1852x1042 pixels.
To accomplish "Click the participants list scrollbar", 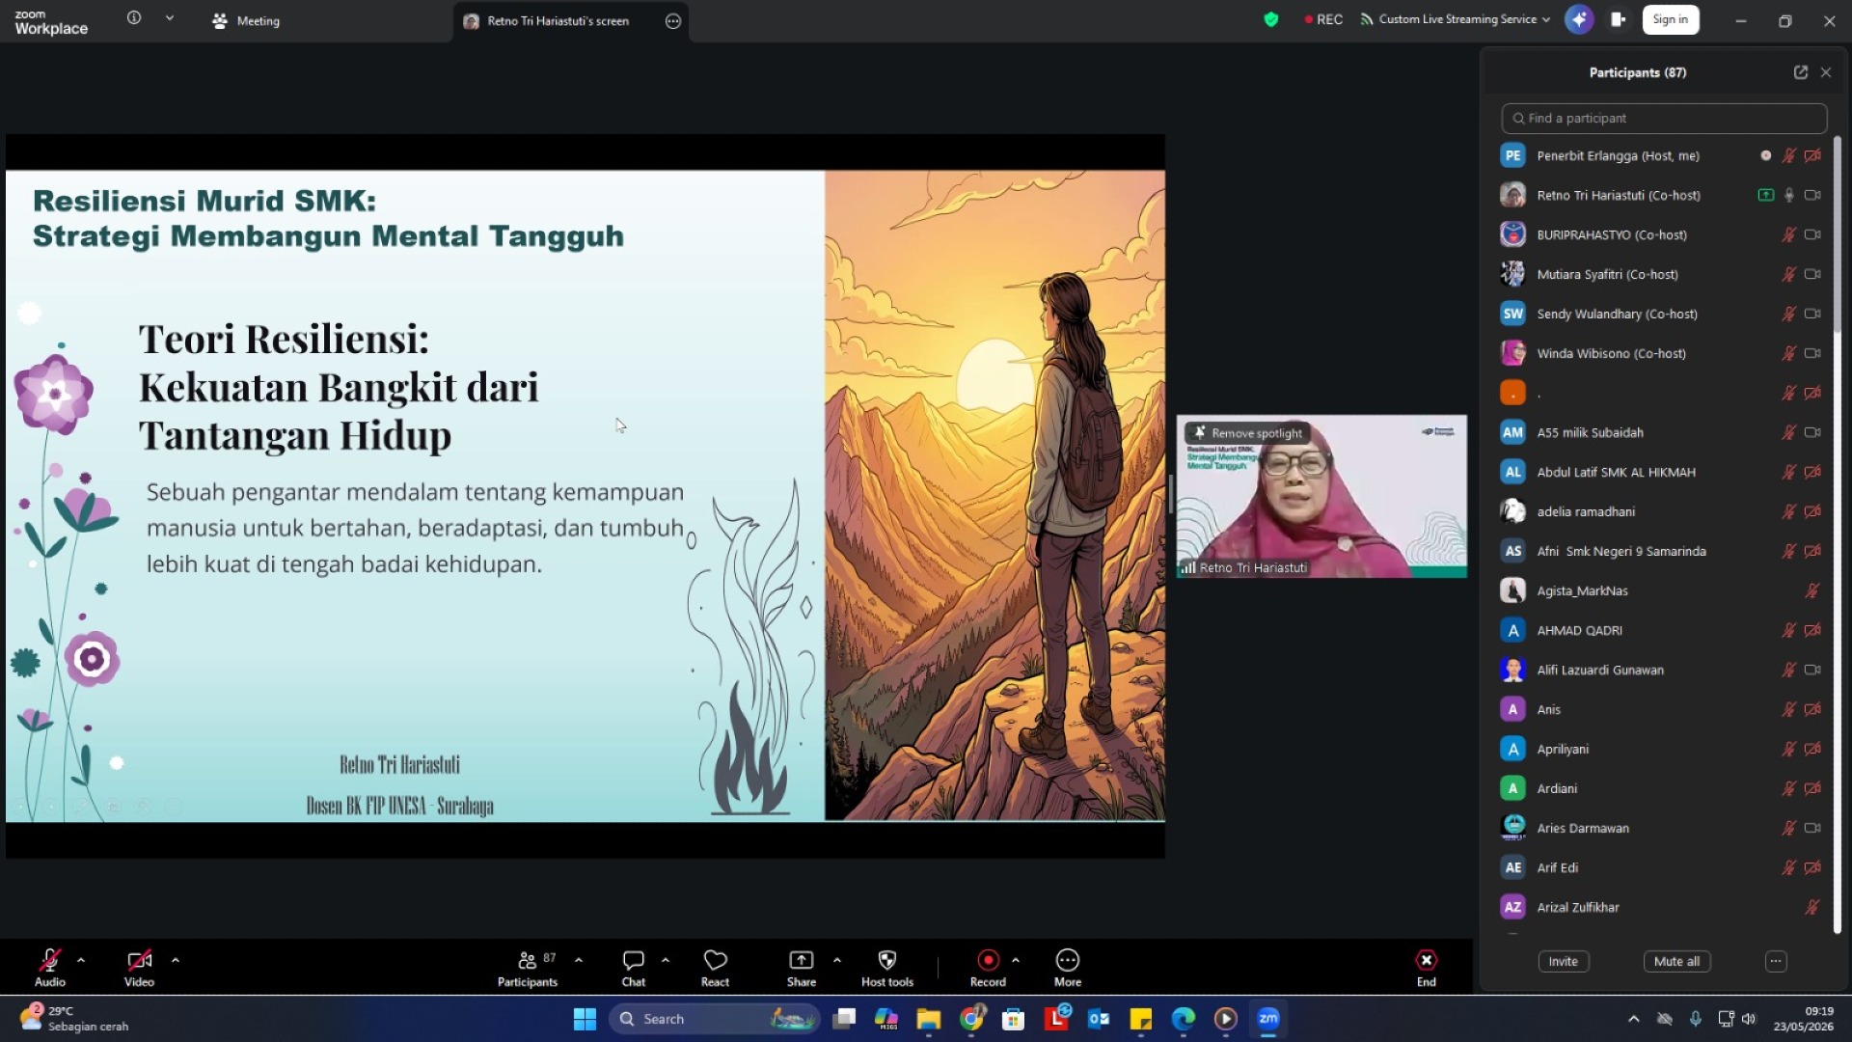I will [x=1837, y=235].
